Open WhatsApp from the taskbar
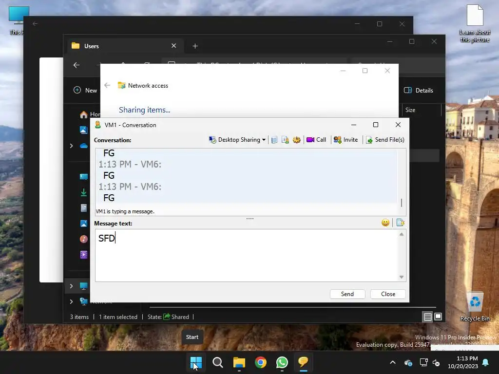 pos(282,362)
